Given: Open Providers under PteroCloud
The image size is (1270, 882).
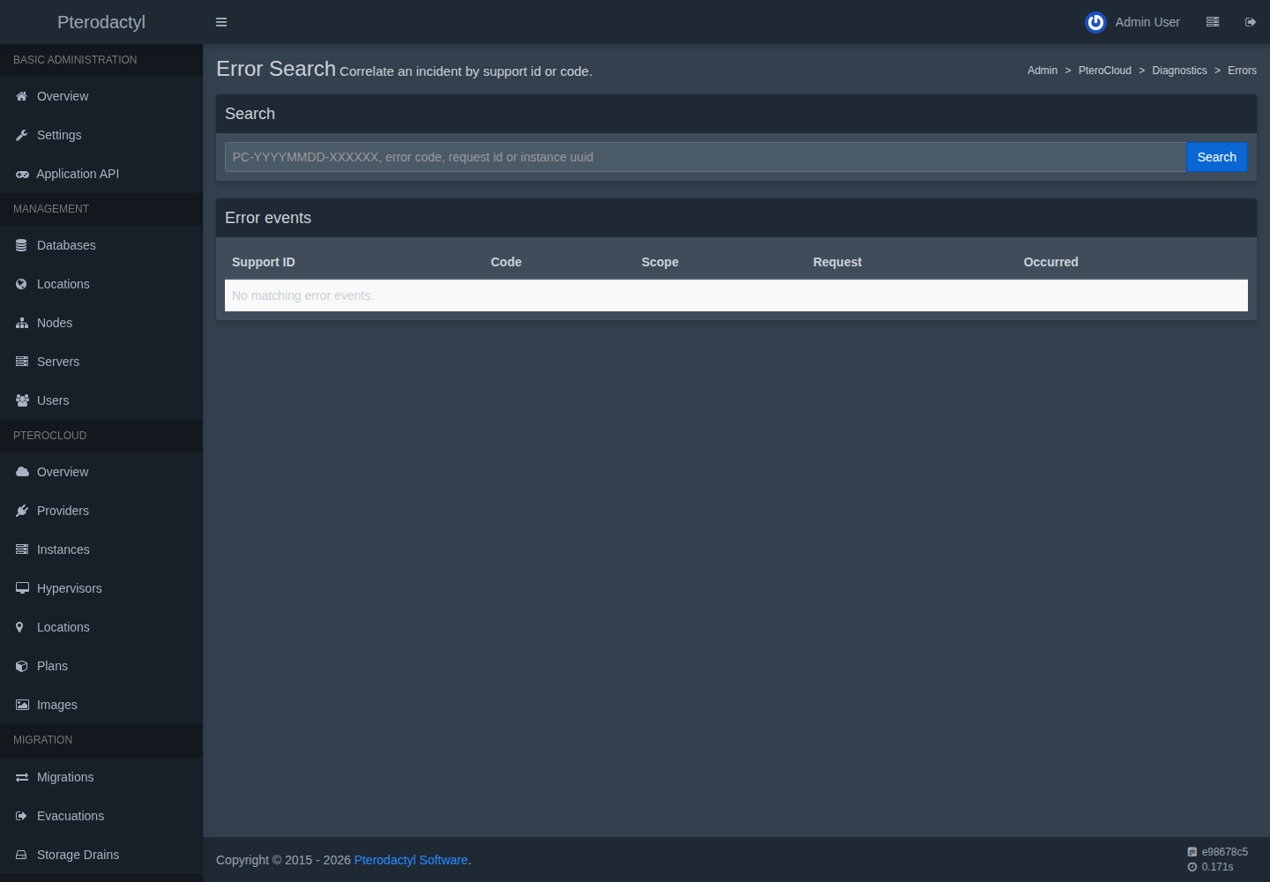Looking at the screenshot, I should coord(101,511).
